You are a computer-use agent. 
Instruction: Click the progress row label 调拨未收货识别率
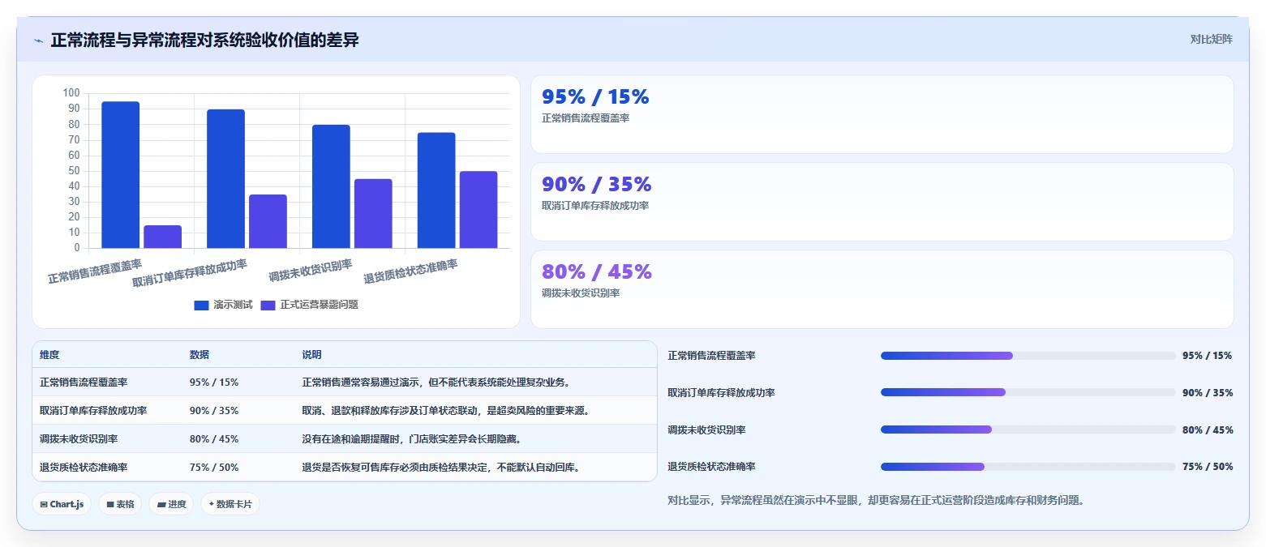[706, 429]
